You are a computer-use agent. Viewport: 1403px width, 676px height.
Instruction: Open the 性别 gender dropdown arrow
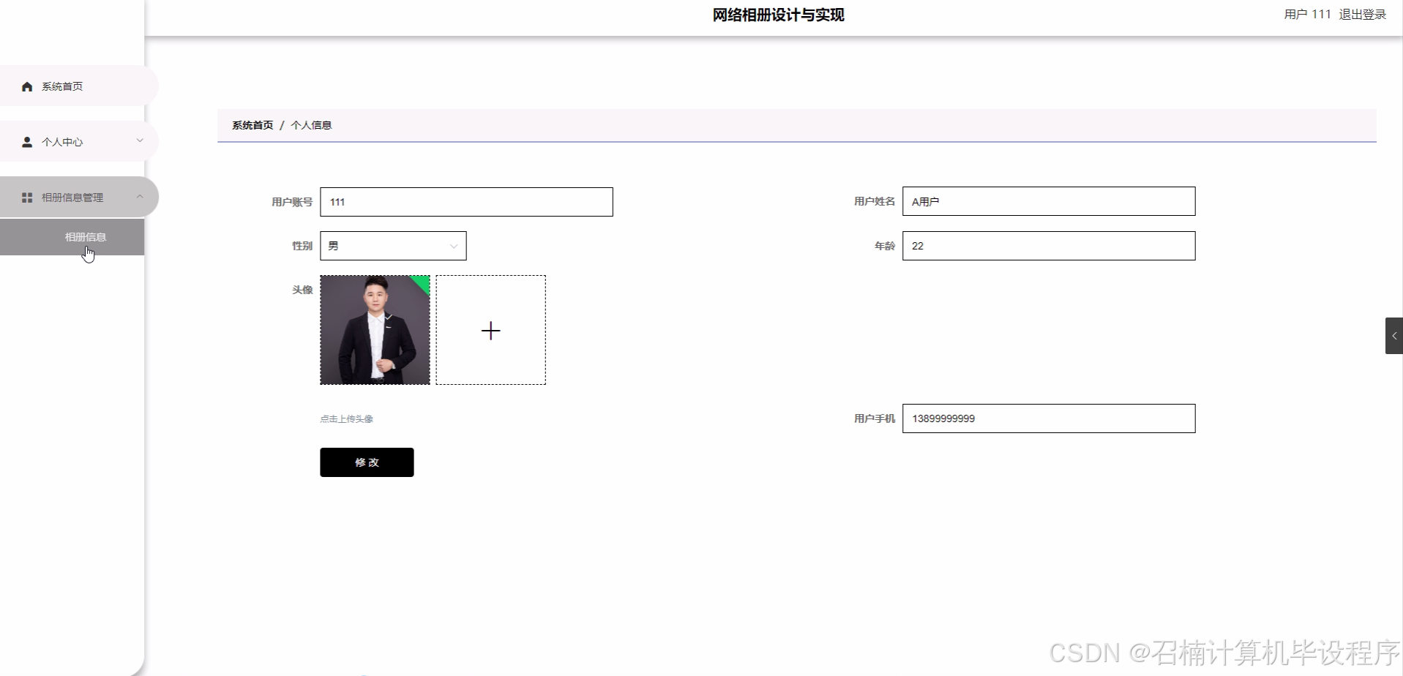tap(453, 246)
